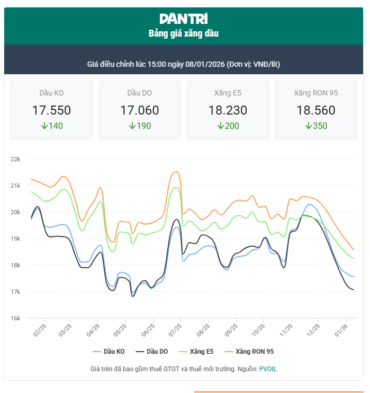This screenshot has height=393, width=370.
Task: Select the Dầu KO price 17.550
Action: [x=51, y=110]
